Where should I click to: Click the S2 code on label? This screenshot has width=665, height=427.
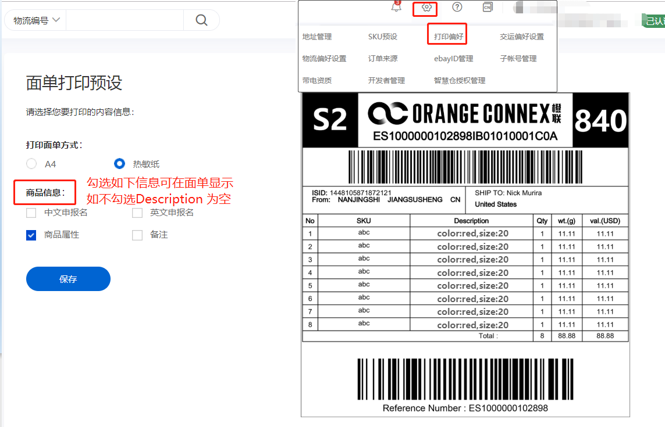coord(330,120)
